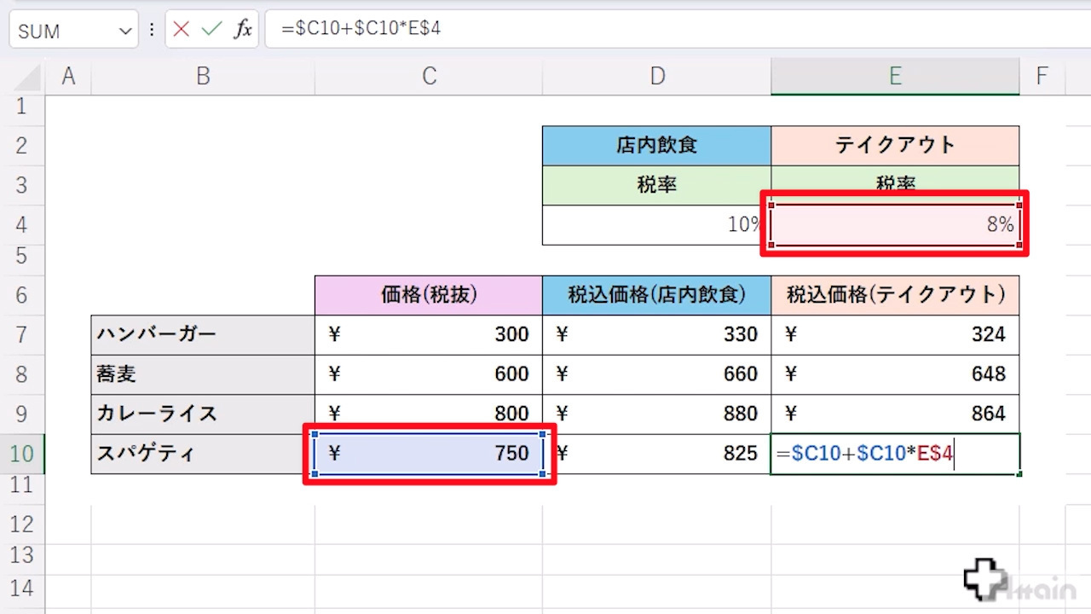The height and width of the screenshot is (614, 1091).
Task: Click the ¥864 takeout price cell
Action: [895, 414]
